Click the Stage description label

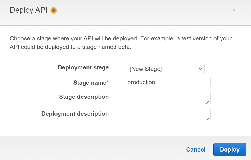(x=84, y=97)
